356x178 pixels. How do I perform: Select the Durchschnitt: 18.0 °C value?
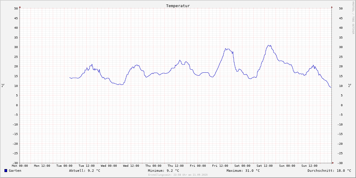329,171
